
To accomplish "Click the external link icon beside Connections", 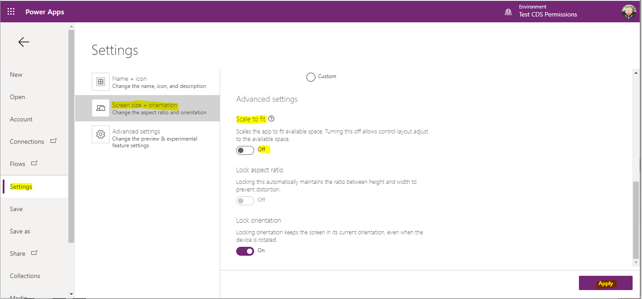I will 53,141.
